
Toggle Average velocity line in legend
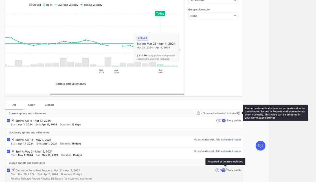pyautogui.click(x=66, y=5)
